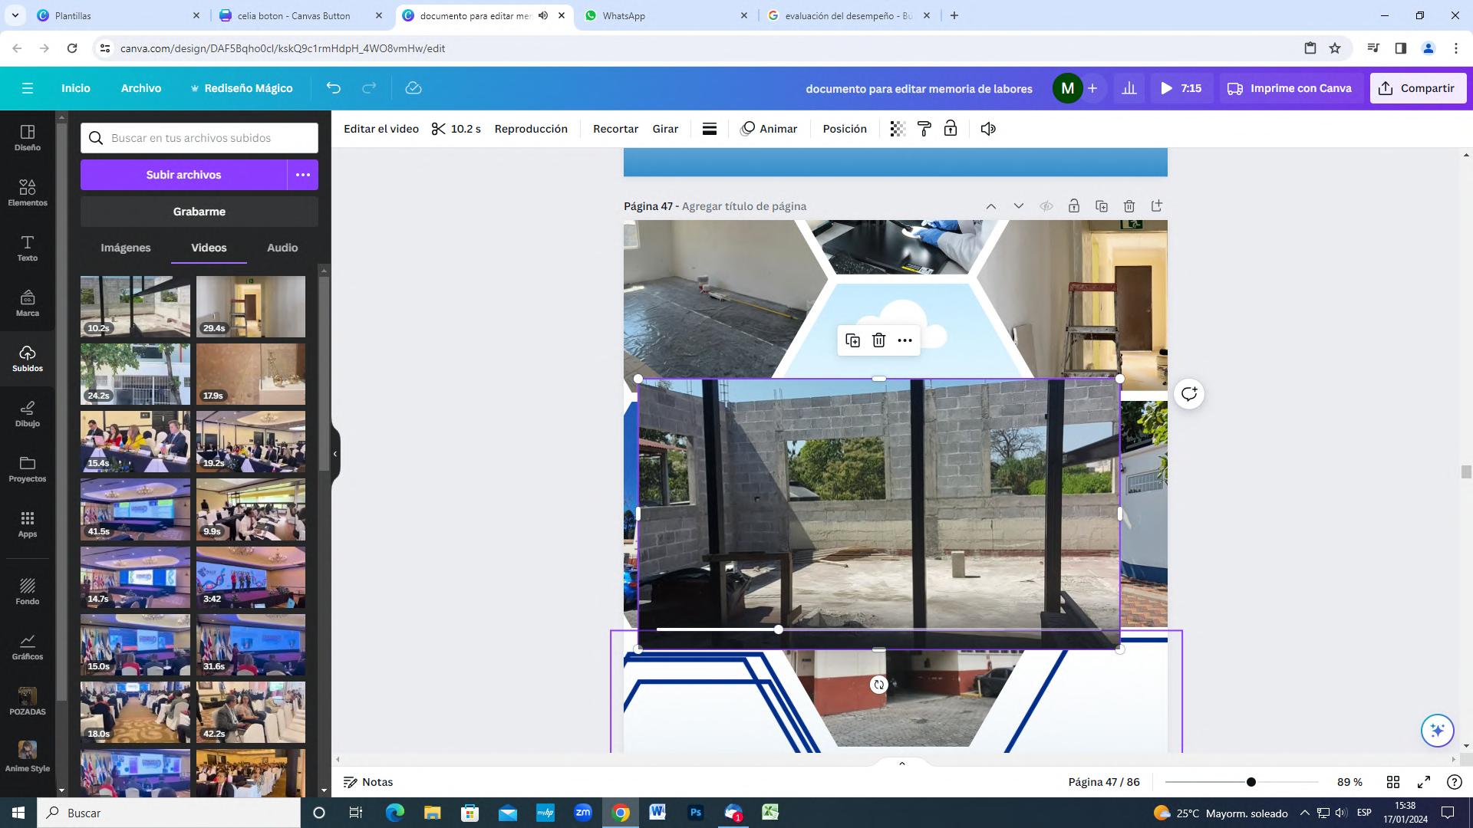
Task: Collapse the side panel with the arrow handle
Action: click(x=335, y=454)
